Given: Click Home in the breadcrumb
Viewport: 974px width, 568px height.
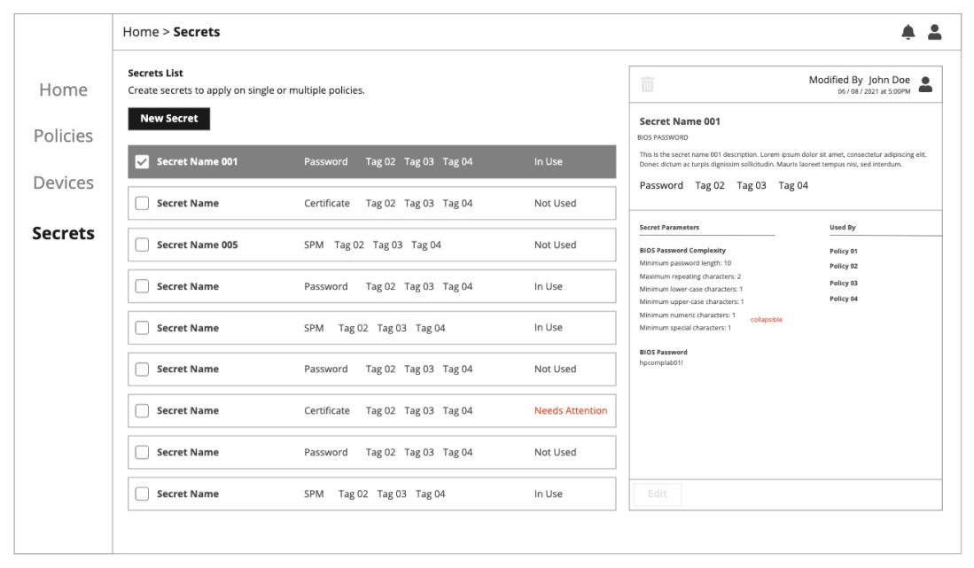Looking at the screenshot, I should click(x=138, y=29).
